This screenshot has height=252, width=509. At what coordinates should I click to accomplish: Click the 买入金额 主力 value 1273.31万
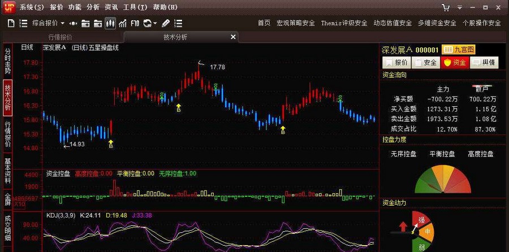(442, 109)
